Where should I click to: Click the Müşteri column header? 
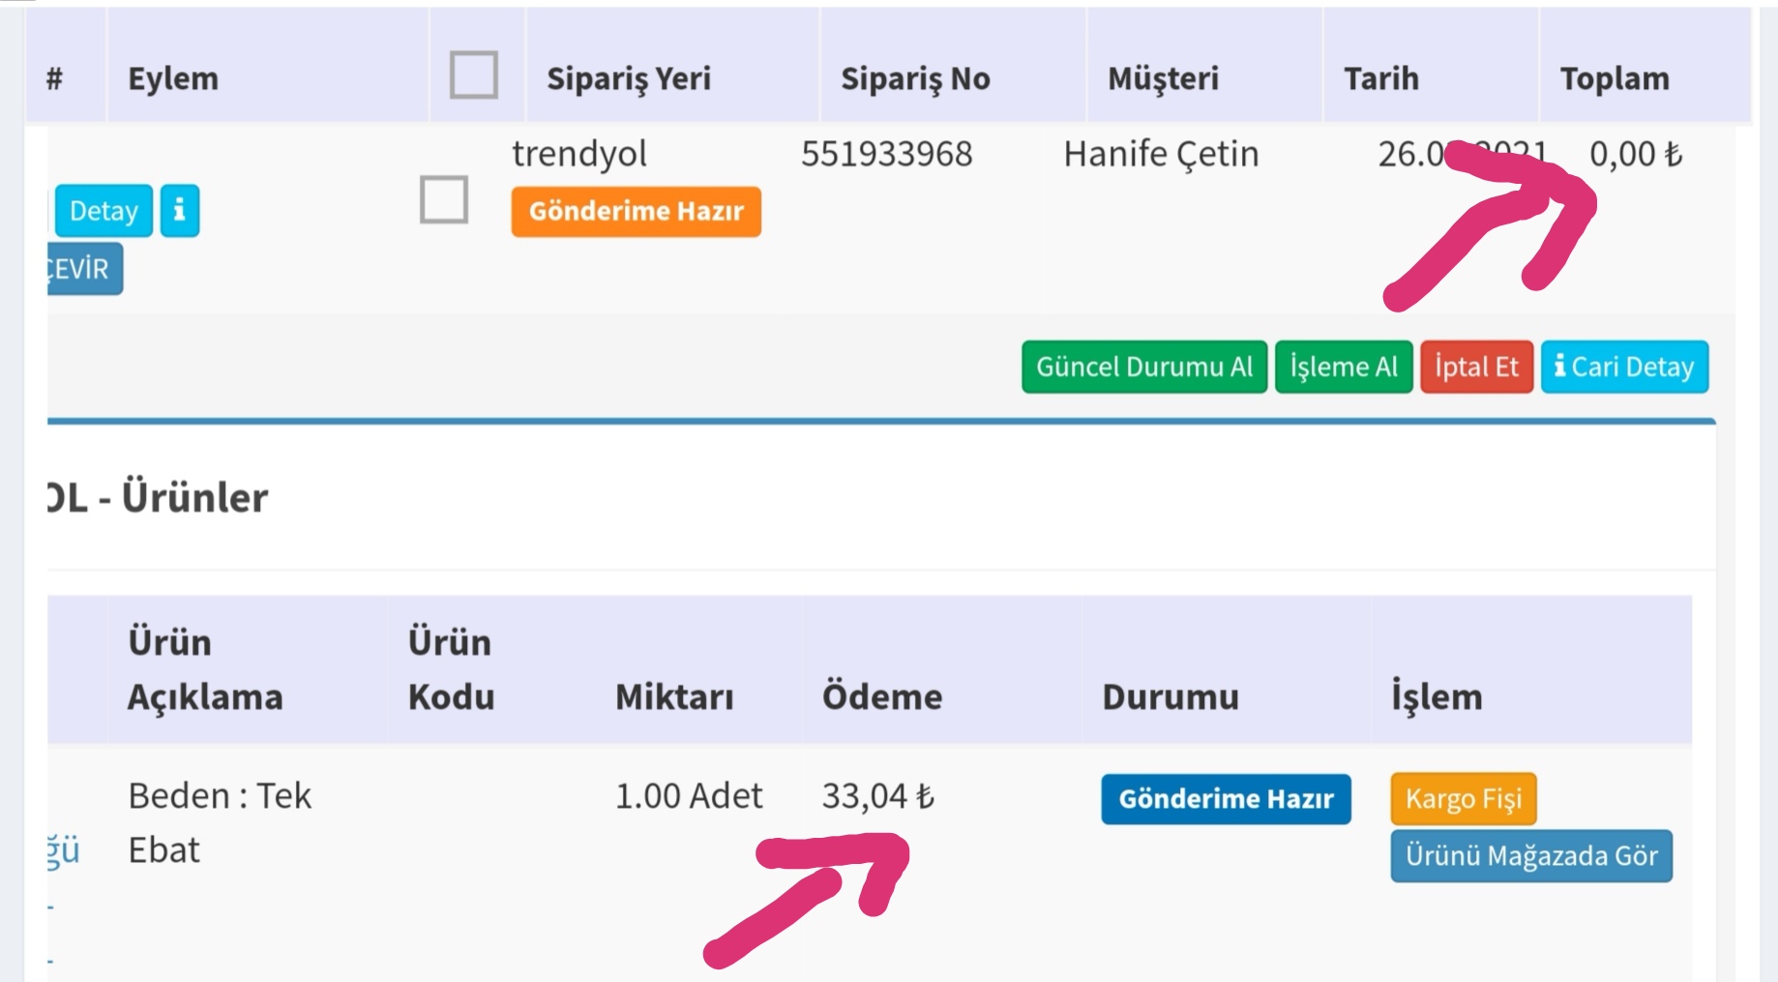1162,78
